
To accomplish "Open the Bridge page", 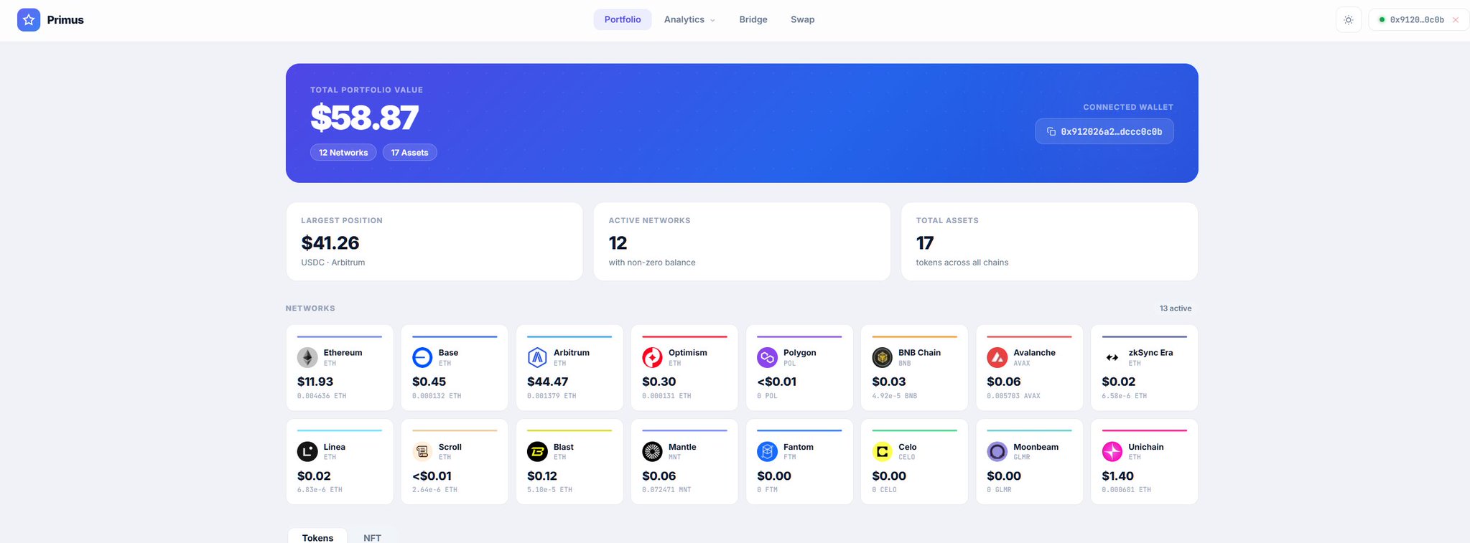I will 753,19.
